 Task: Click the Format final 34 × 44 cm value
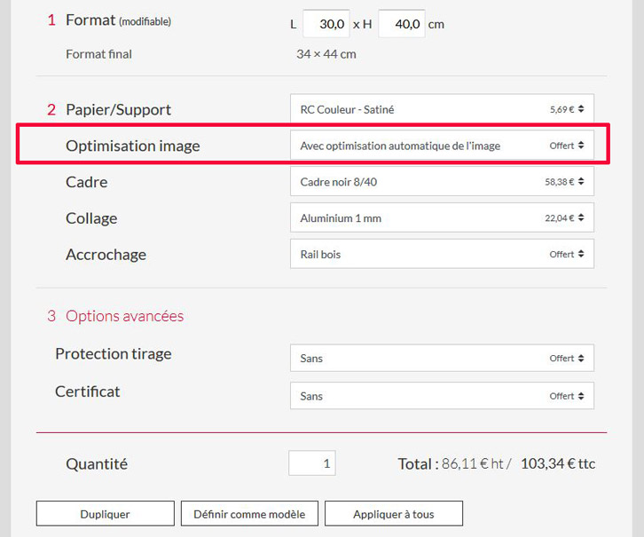(326, 54)
